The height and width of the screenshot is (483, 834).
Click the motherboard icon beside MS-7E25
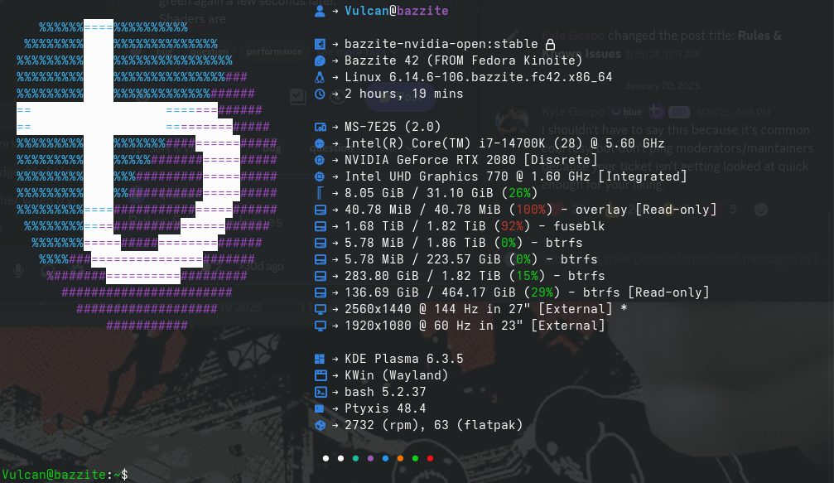(x=321, y=127)
